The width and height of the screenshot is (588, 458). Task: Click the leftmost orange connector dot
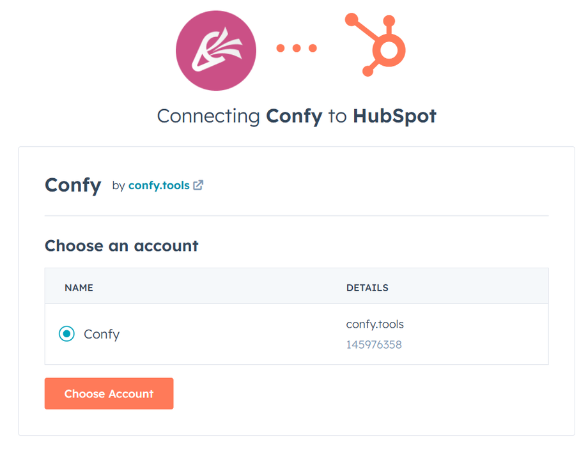point(281,48)
